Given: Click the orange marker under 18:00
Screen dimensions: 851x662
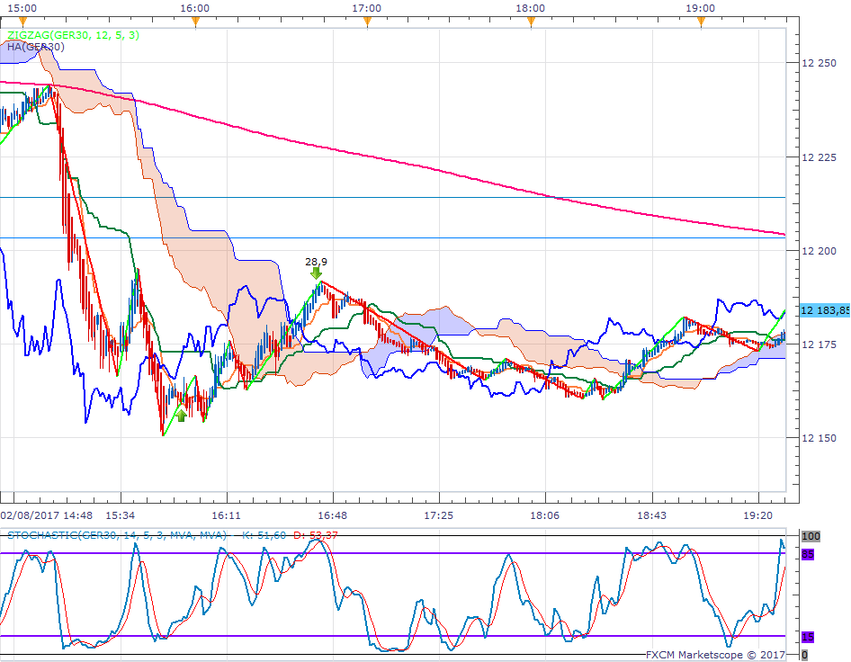Looking at the screenshot, I should [x=532, y=22].
